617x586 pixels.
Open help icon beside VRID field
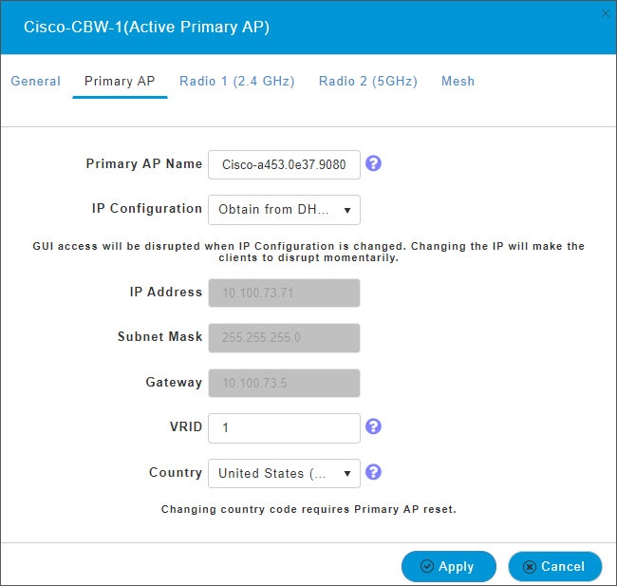[373, 426]
